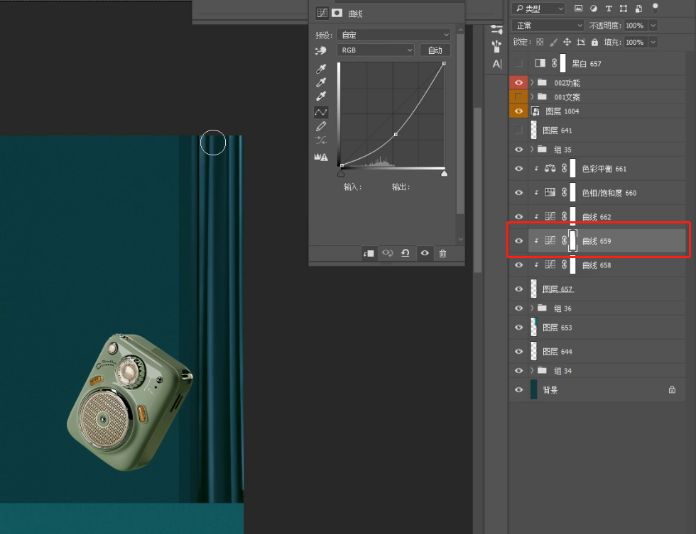Click the 曲线 659 layer mask thumbnail
This screenshot has width=696, height=534.
pyautogui.click(x=572, y=240)
